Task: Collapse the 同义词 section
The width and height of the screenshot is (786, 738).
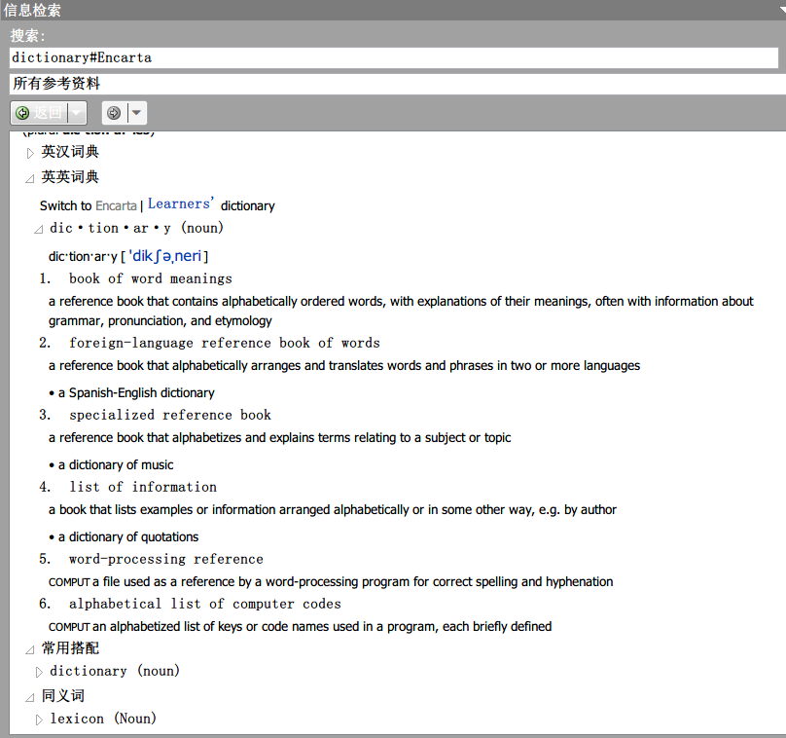Action: 30,697
